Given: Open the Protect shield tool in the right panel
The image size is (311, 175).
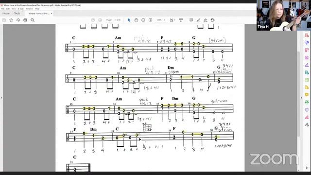Looking at the screenshot, I should click(307, 110).
